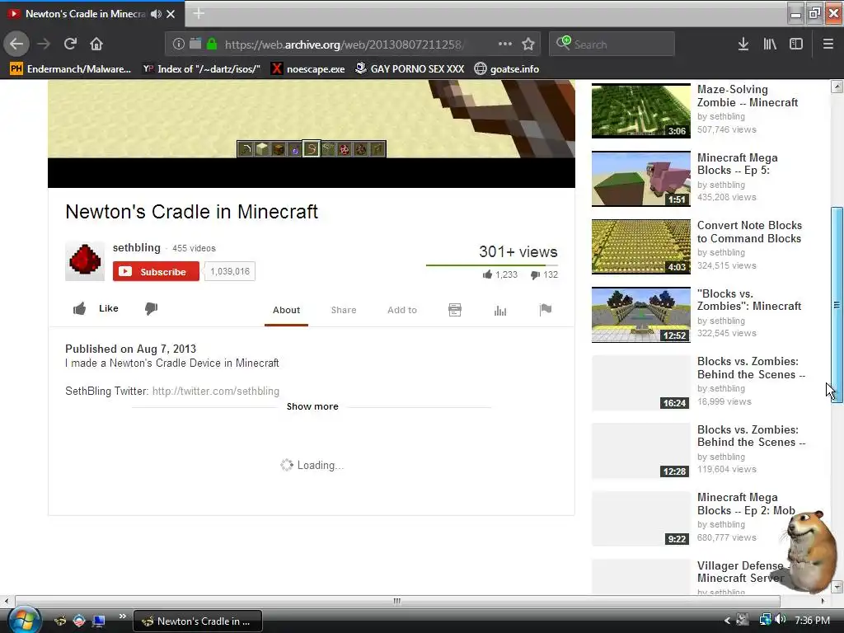
Task: Open Maze-Solving Zombie video thumbnail
Action: [641, 110]
